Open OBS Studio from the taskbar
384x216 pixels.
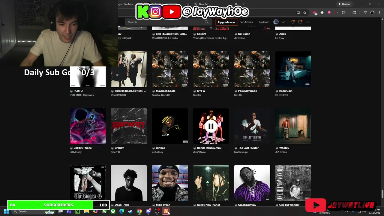tap(157, 211)
